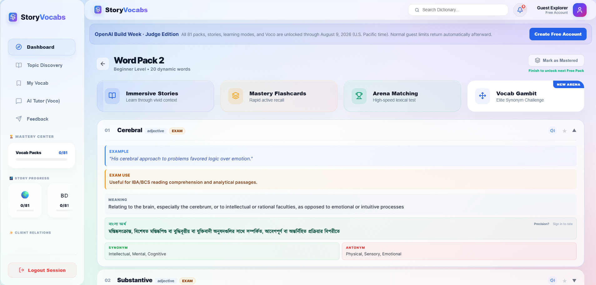This screenshot has height=285, width=596.
Task: Star the word Cerebral as favorite
Action: [564, 131]
